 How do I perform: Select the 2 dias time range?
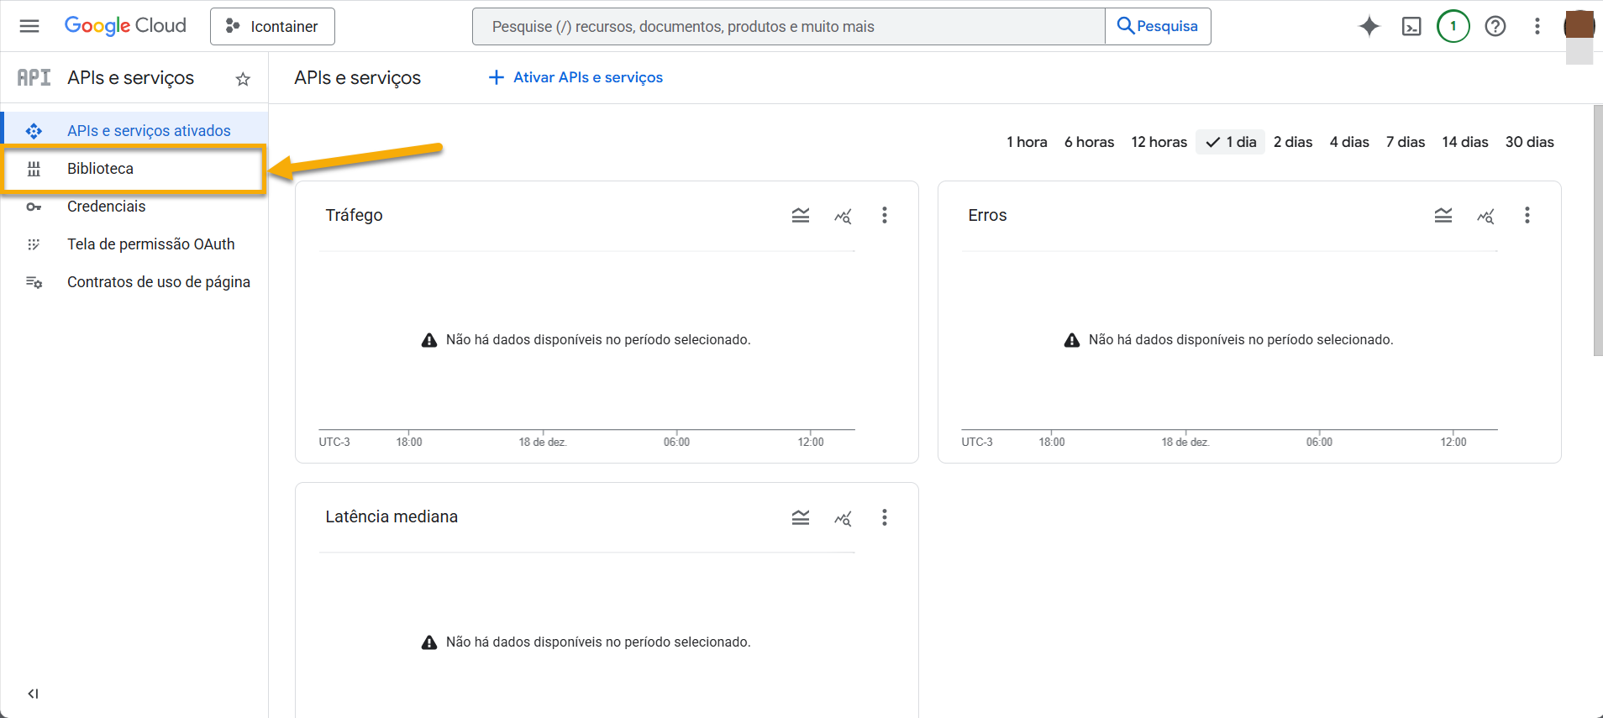tap(1293, 142)
